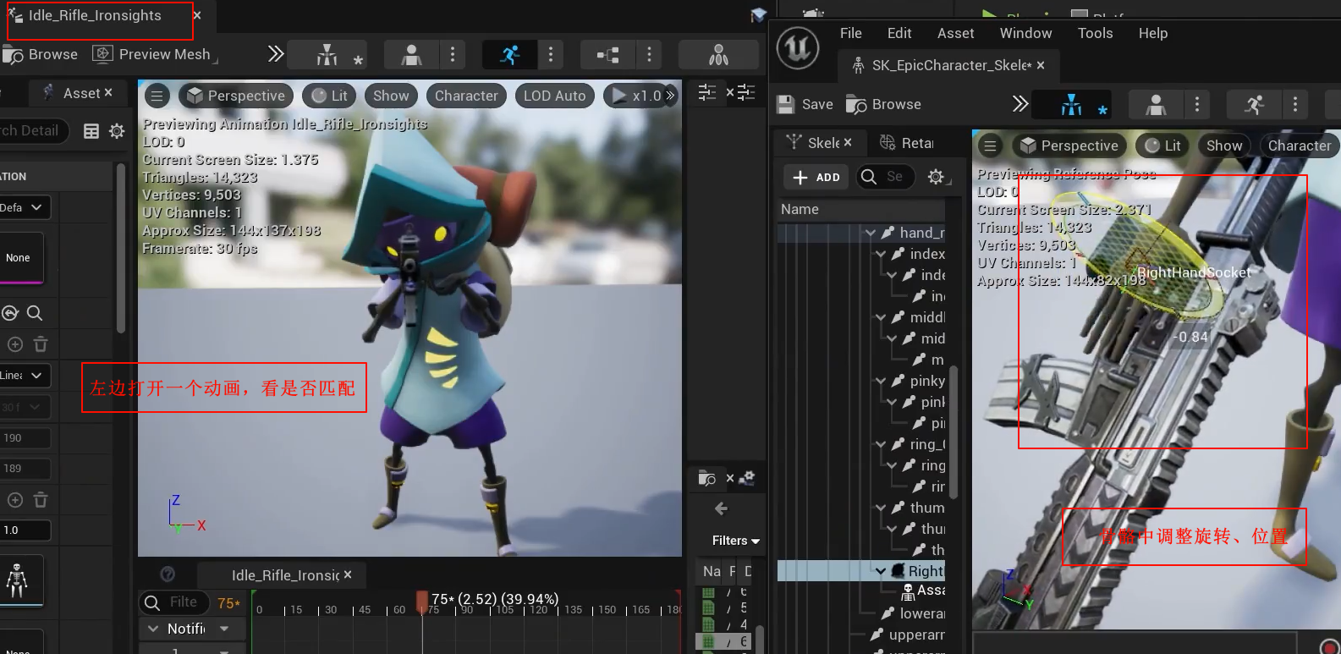Click the use-selected-asset arrow icon
Image resolution: width=1341 pixels, height=654 pixels.
click(10, 313)
